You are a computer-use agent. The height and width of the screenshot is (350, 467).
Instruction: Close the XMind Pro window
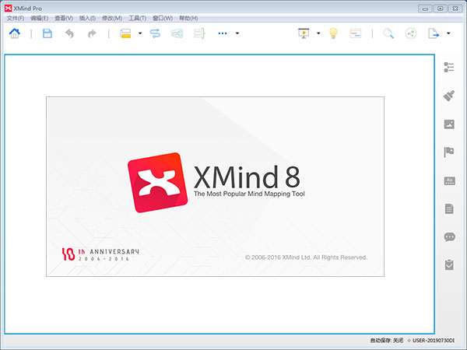pyautogui.click(x=455, y=9)
